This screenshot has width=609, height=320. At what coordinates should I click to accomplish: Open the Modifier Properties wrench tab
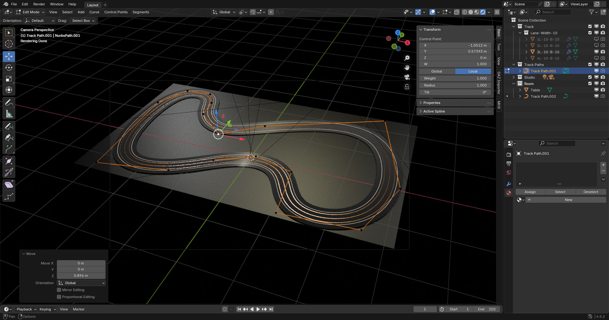[x=509, y=184]
